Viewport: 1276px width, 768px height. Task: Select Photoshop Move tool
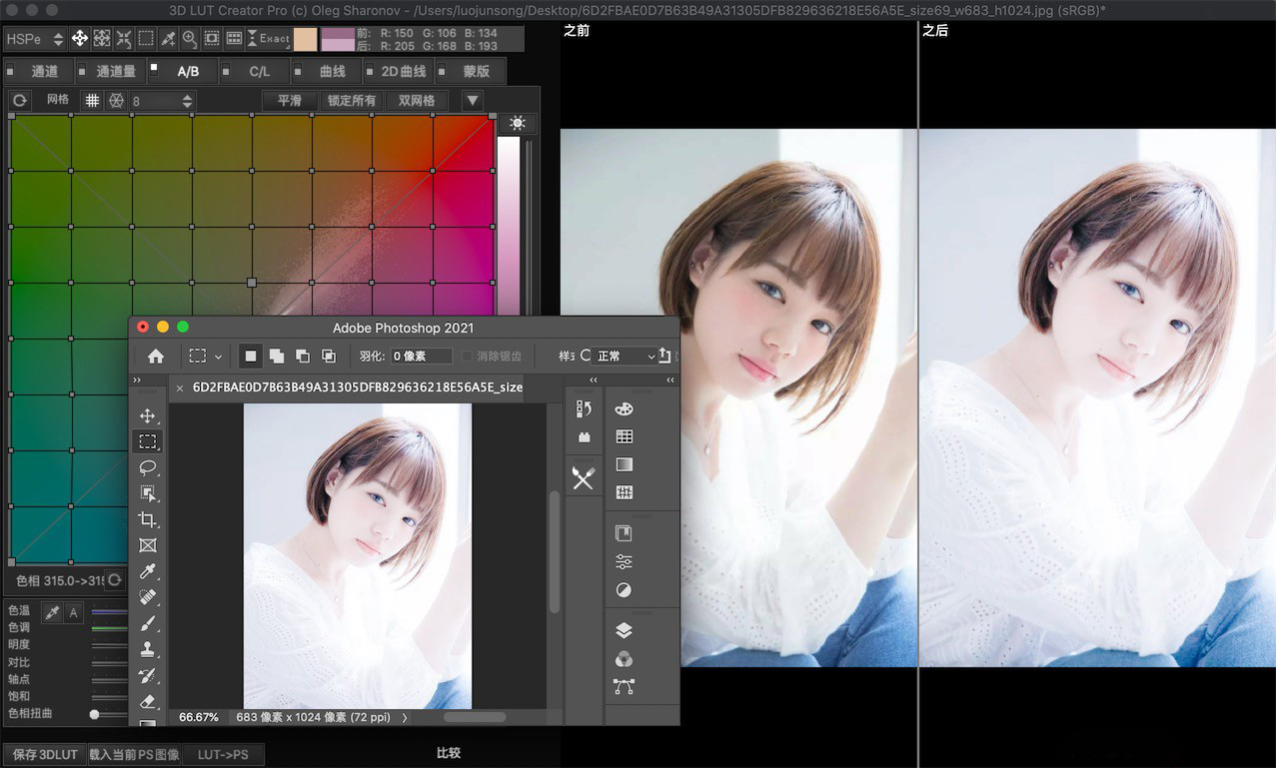click(148, 415)
